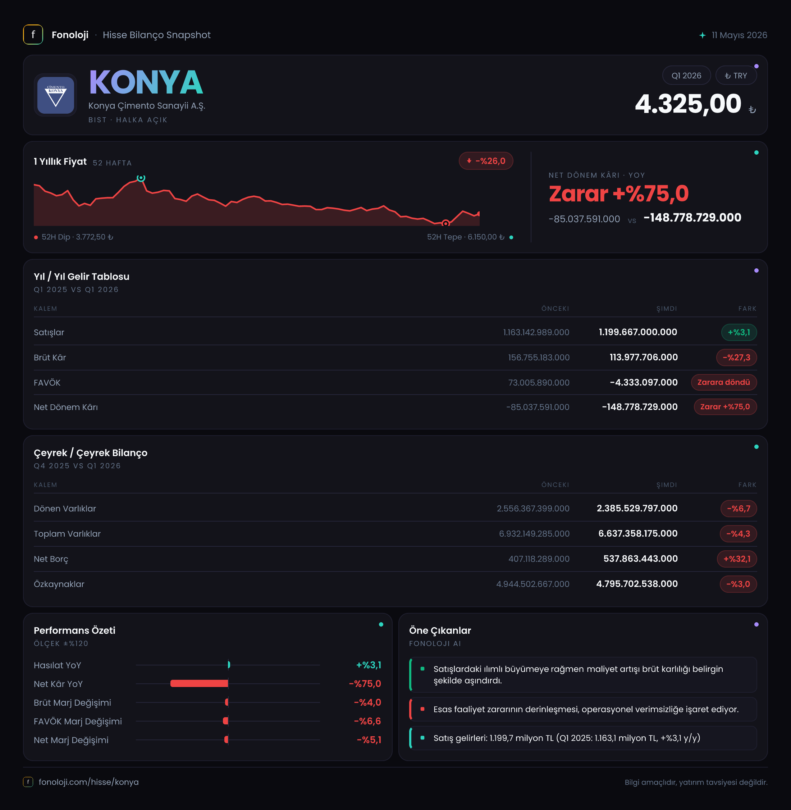Click the purple dot on KONYA header card
The image size is (791, 810).
(756, 66)
